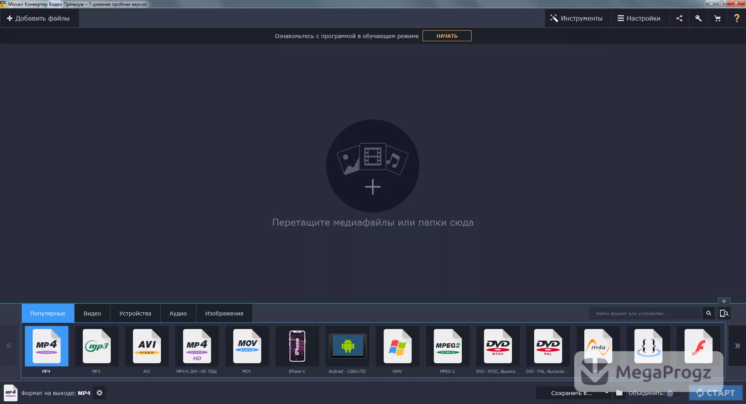746x404 pixels.
Task: Select the MP4 format preset
Action: 47,346
